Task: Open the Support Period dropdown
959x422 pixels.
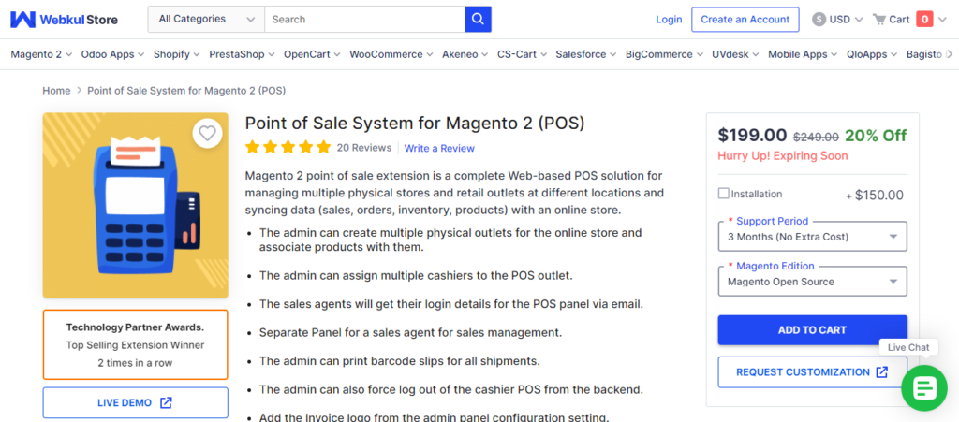Action: tap(812, 237)
